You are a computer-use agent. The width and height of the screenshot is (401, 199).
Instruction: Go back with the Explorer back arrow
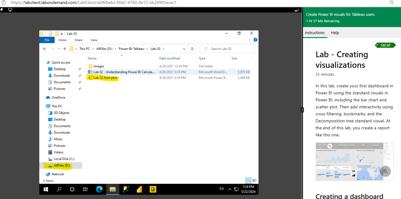[45, 49]
